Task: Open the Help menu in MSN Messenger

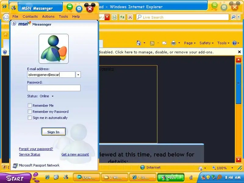Action: tap(76, 16)
